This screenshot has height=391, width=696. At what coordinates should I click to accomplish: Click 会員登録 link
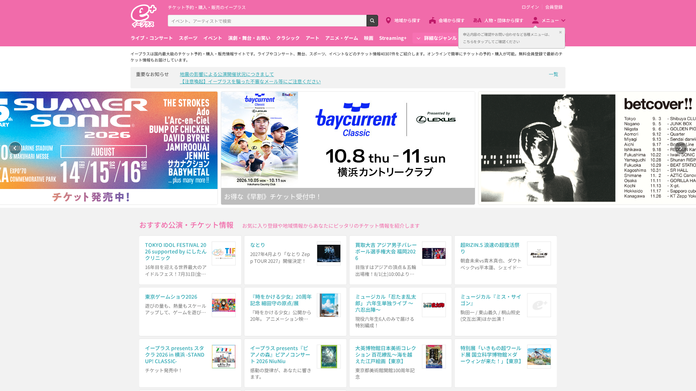pos(554,7)
